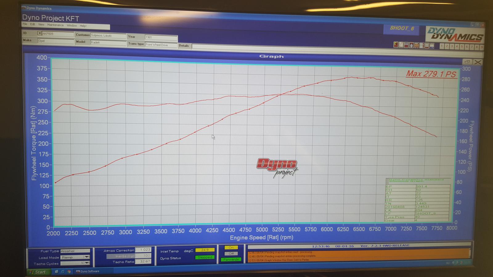Screen dimensions: 493x277
Task: Click the first quick launch taskbar icon
Action: 56,272
